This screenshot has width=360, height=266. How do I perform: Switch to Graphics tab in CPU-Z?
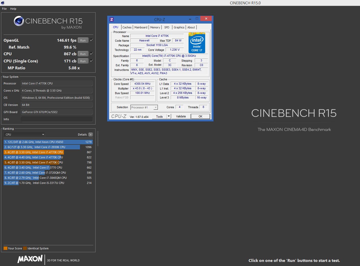coord(179,27)
